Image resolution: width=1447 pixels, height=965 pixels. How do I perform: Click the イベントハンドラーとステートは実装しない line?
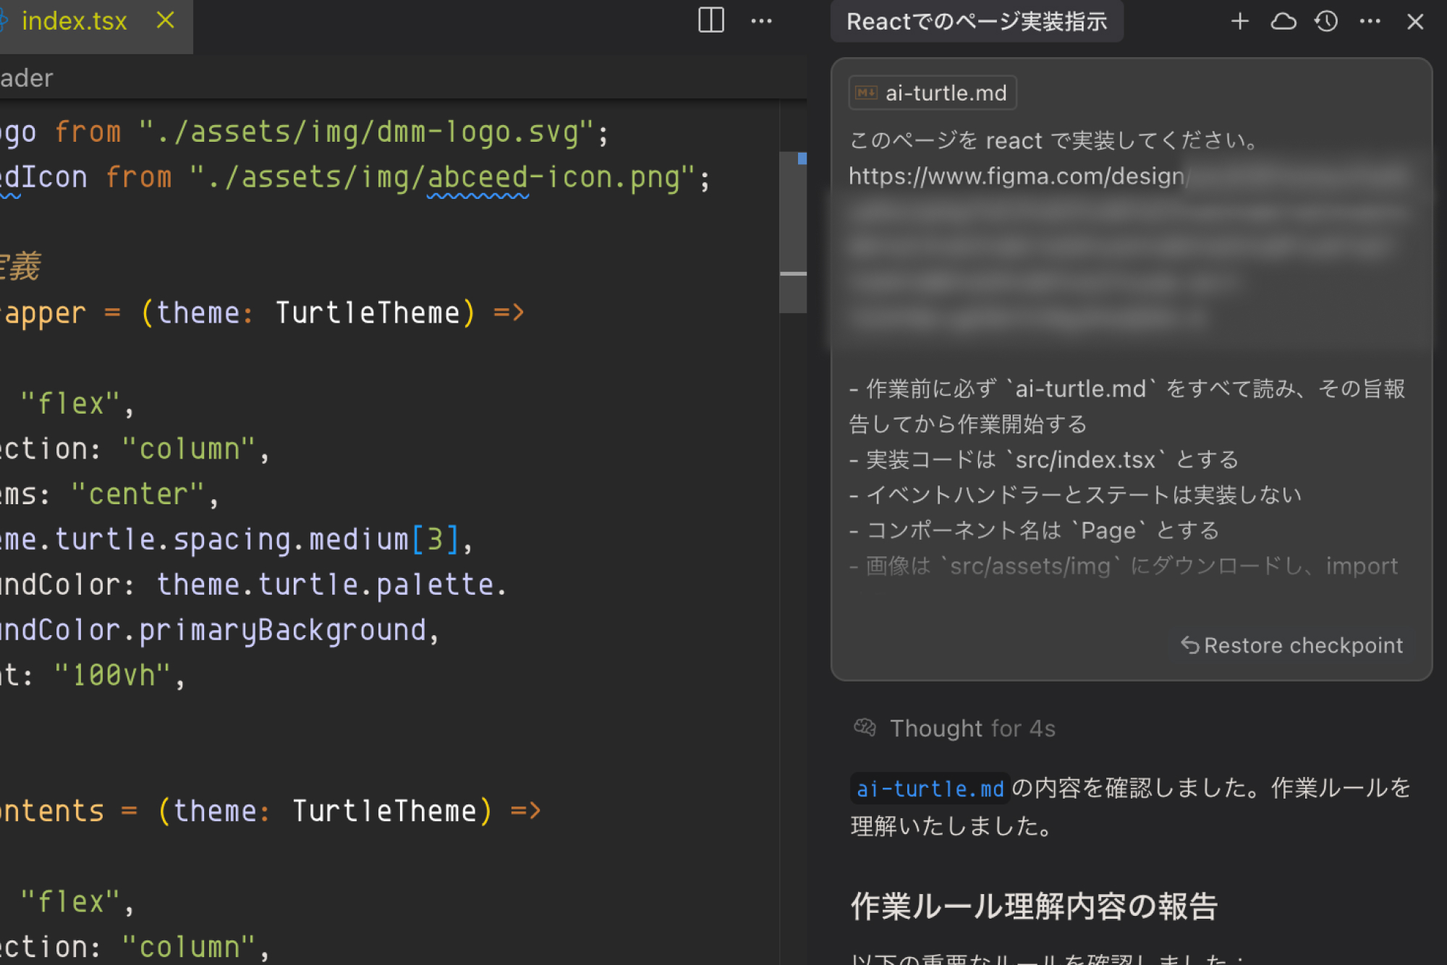coord(1075,495)
